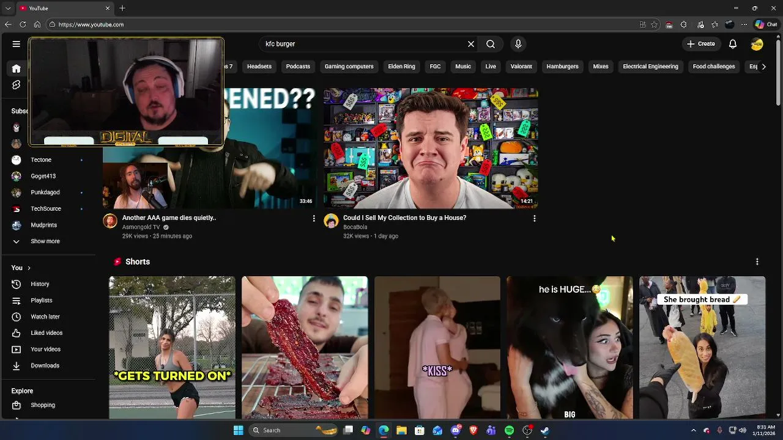Viewport: 783px width, 440px height.
Task: Open Watch later in sidebar
Action: pyautogui.click(x=49, y=317)
